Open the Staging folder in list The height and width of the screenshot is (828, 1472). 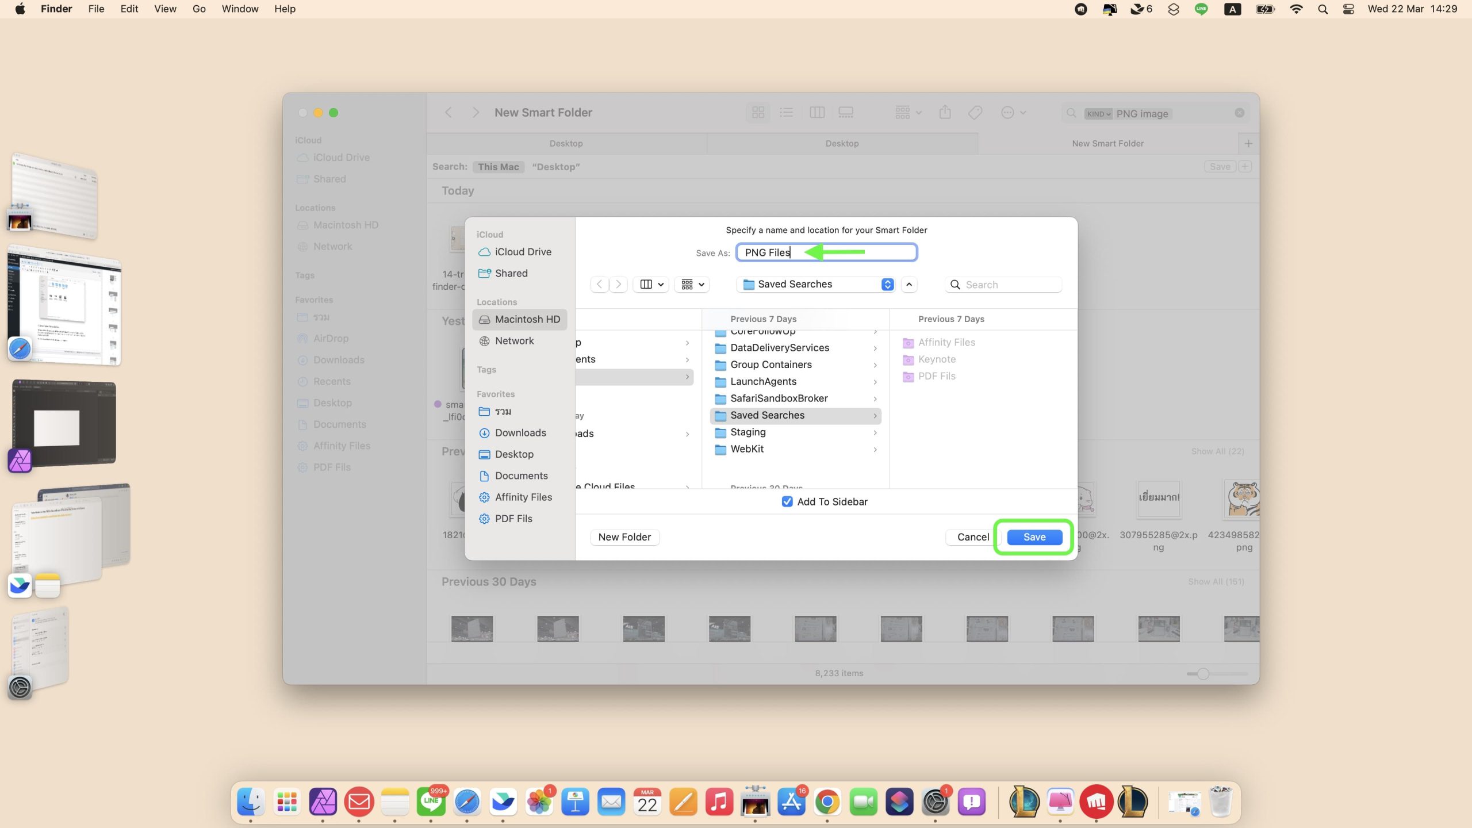point(747,432)
